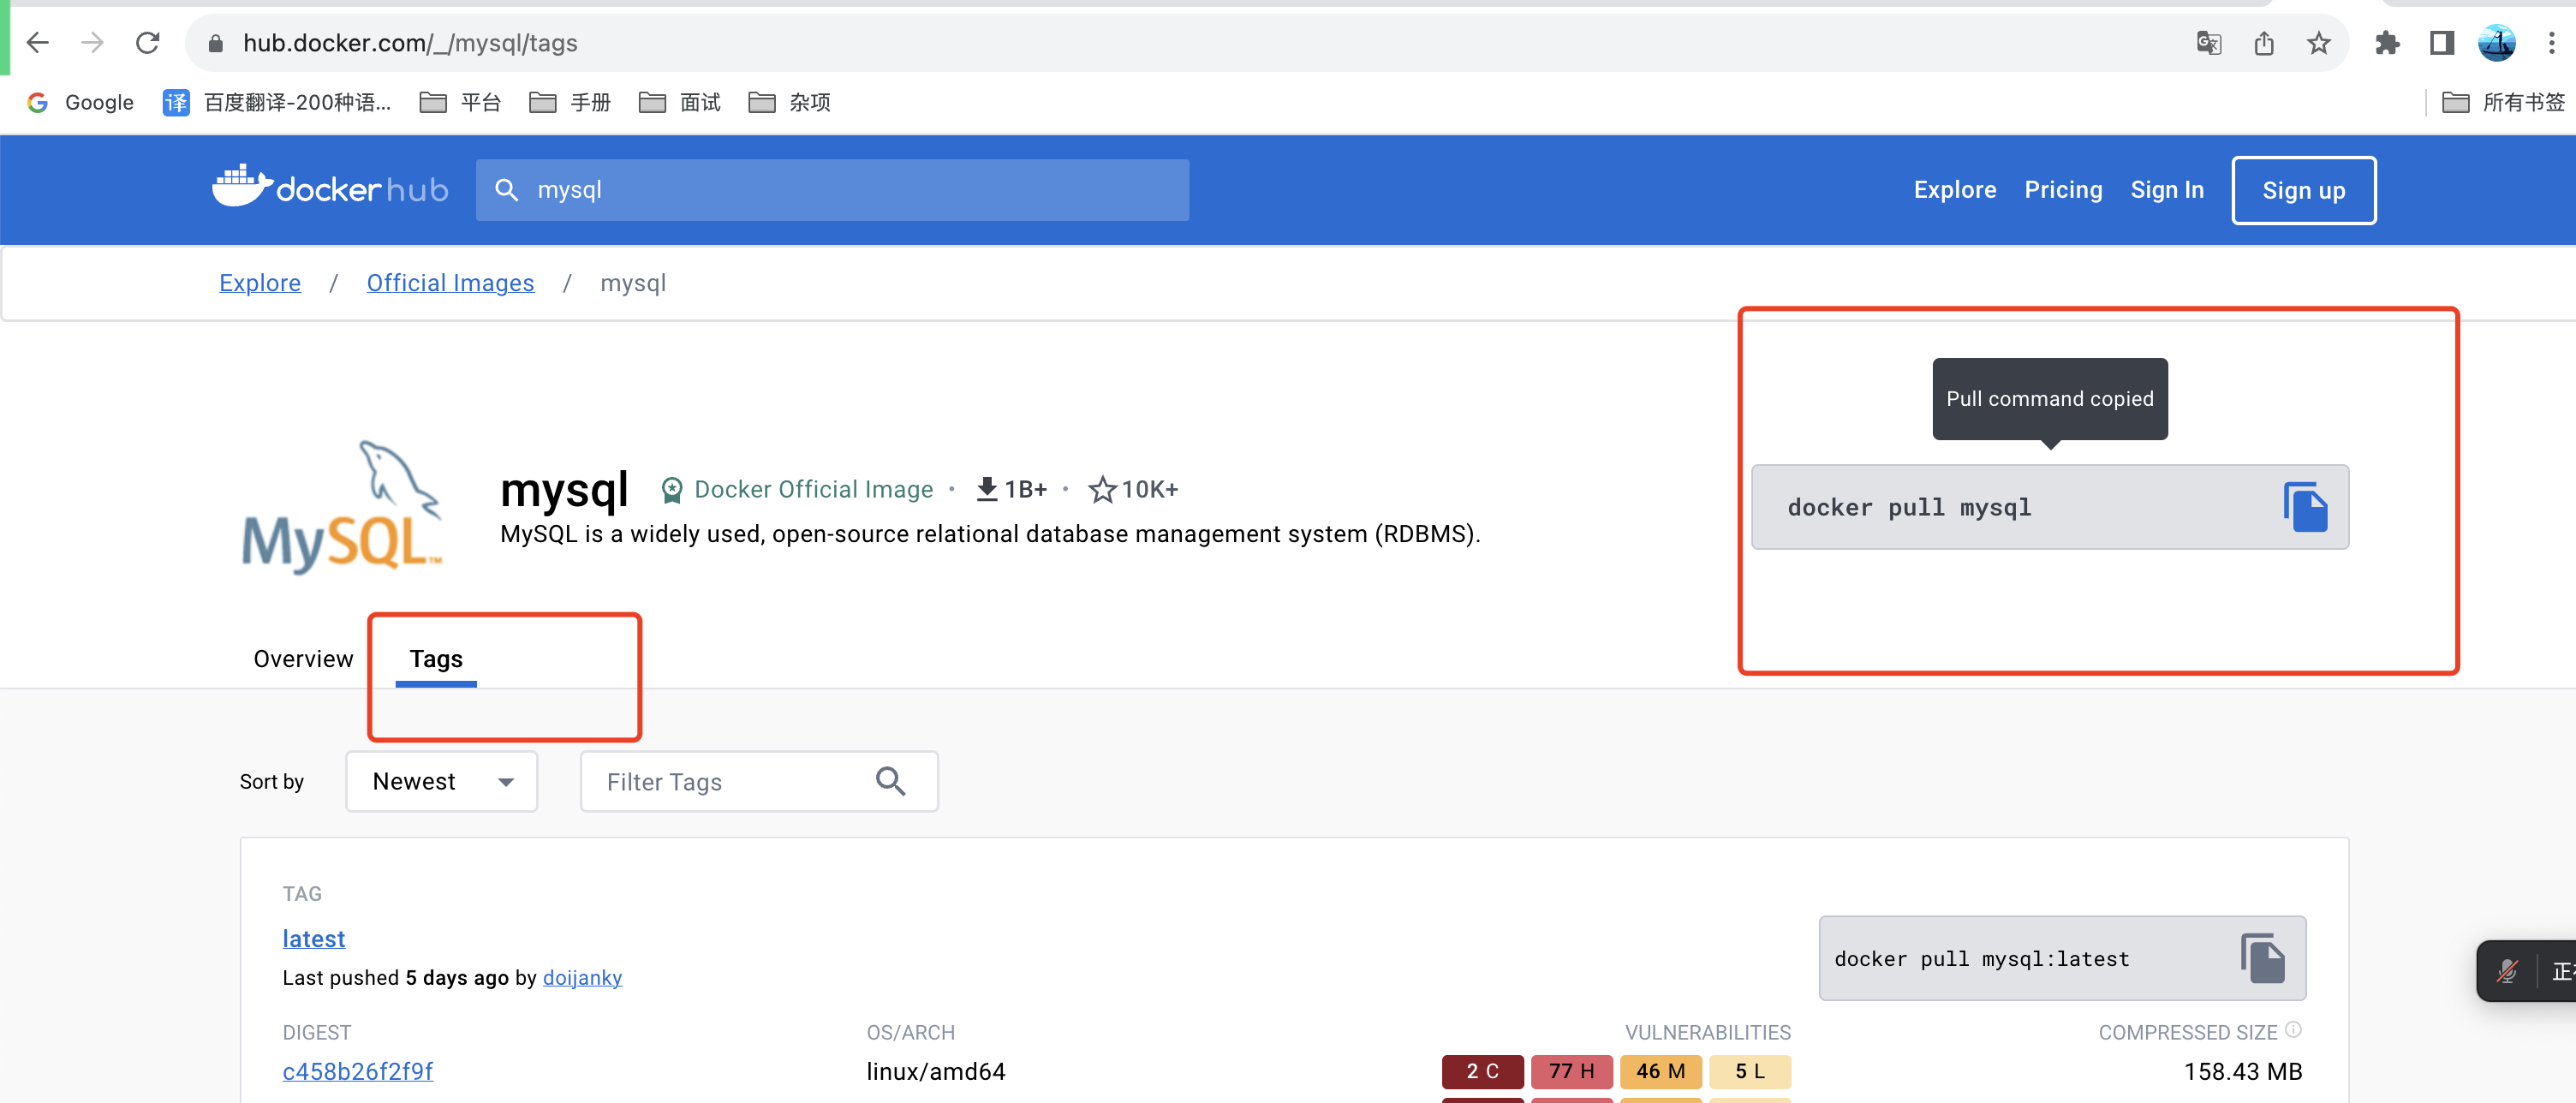The image size is (2576, 1103).
Task: Open the Sort by Newest dropdown
Action: (441, 781)
